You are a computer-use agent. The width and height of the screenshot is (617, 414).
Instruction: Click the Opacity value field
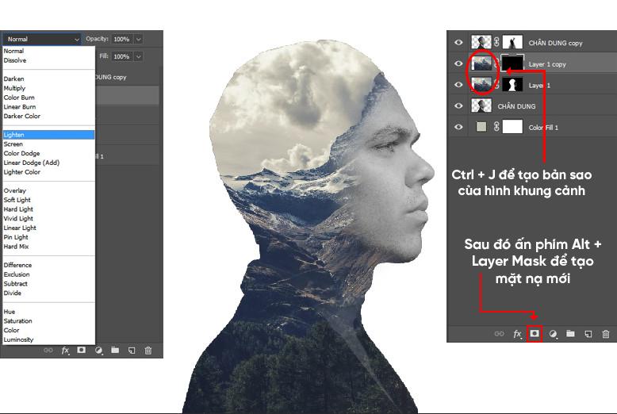[123, 39]
